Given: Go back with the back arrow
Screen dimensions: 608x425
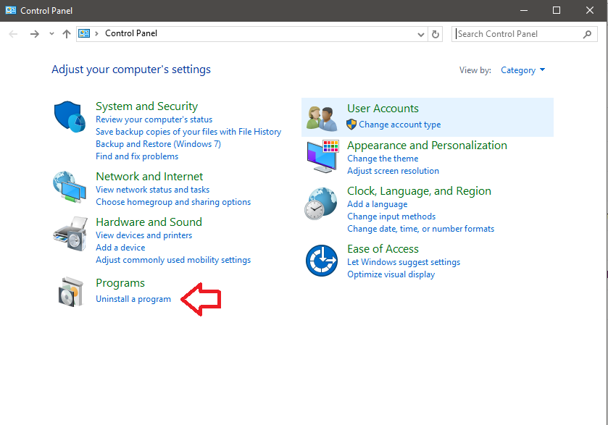Looking at the screenshot, I should coord(13,34).
